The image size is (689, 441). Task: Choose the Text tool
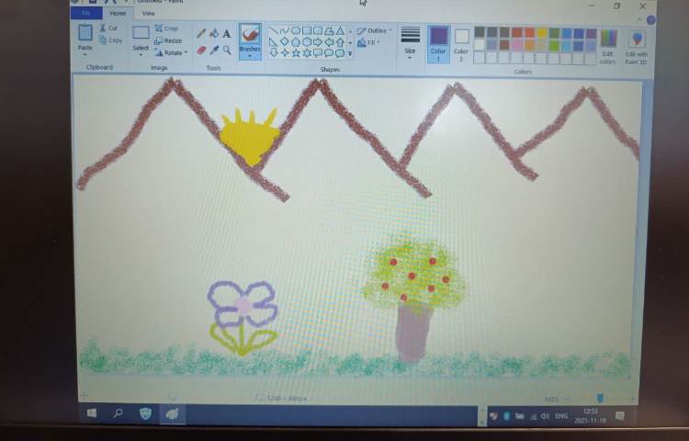[227, 34]
